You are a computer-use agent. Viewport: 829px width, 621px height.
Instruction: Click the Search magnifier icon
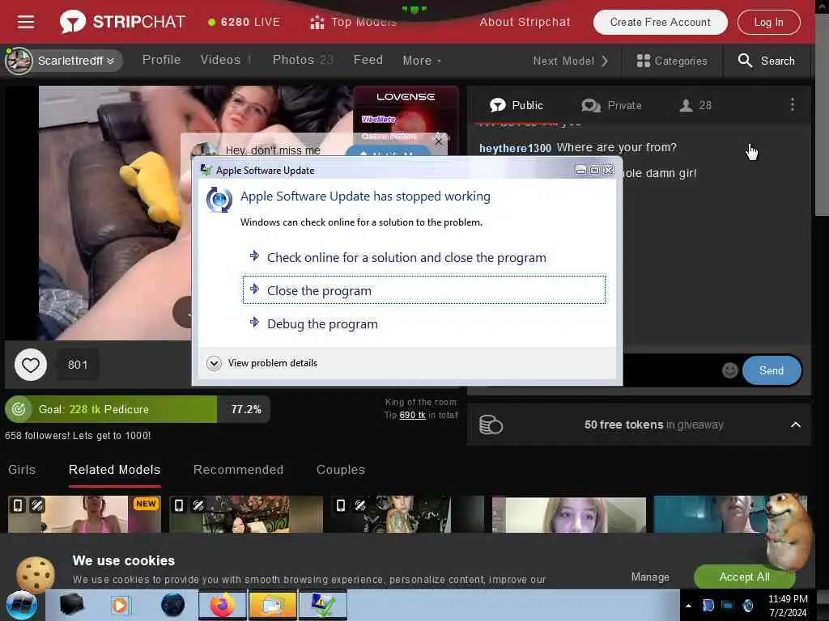(x=745, y=61)
